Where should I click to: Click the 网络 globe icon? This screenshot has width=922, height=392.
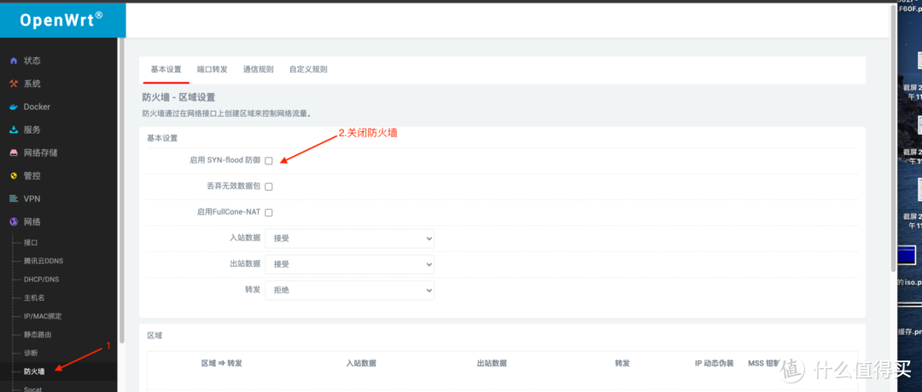pyautogui.click(x=14, y=222)
